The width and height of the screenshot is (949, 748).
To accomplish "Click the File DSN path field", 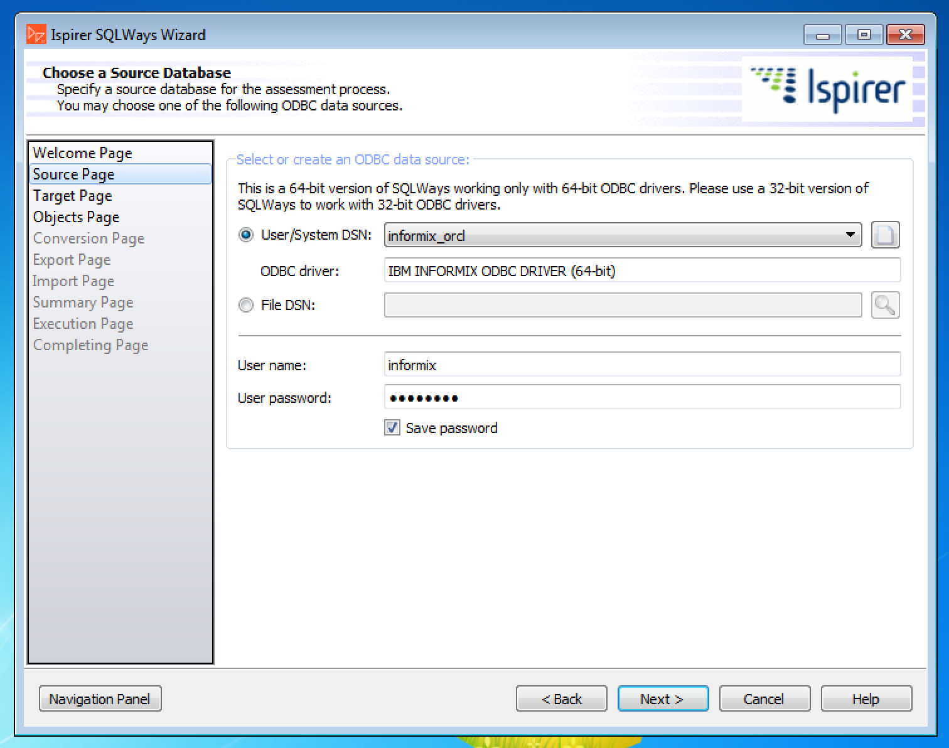I will coord(623,305).
